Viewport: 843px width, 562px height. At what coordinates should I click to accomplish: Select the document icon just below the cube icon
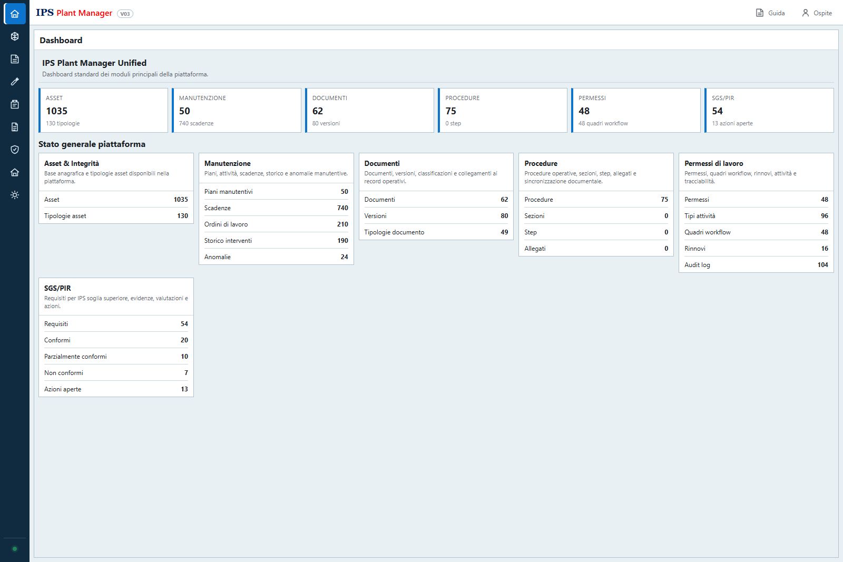coord(15,59)
